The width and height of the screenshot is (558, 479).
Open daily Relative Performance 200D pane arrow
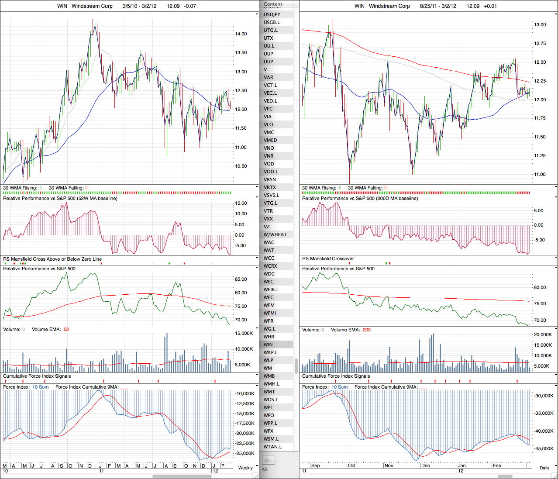(x=555, y=198)
